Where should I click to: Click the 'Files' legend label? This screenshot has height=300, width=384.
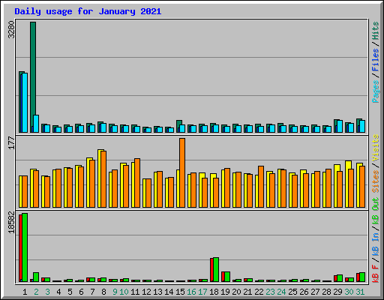point(376,60)
